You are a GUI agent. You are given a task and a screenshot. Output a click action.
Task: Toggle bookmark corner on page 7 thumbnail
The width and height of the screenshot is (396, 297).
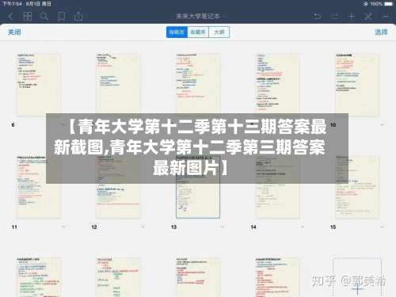[135, 57]
